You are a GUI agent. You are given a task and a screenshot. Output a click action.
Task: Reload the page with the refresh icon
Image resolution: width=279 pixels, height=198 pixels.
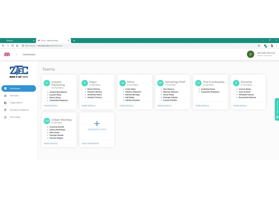pyautogui.click(x=12, y=46)
